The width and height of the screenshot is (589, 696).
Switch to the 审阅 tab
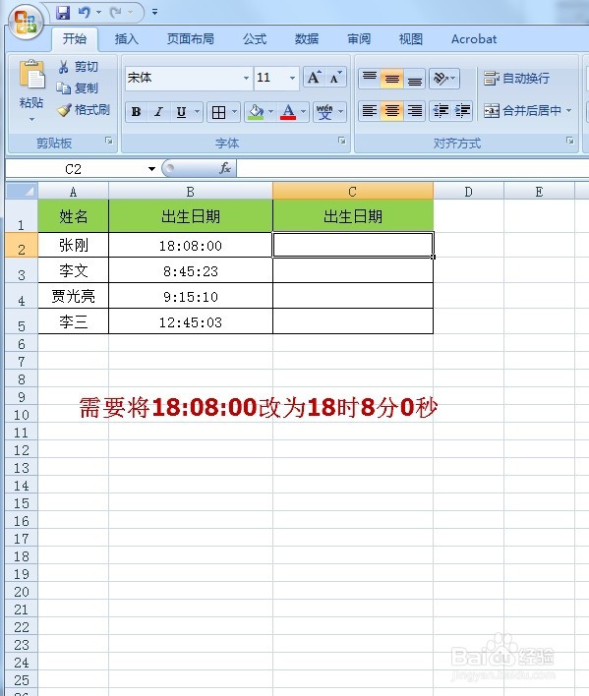click(x=359, y=39)
